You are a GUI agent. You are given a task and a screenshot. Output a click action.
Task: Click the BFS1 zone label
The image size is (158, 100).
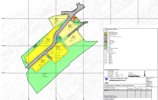point(57,19)
